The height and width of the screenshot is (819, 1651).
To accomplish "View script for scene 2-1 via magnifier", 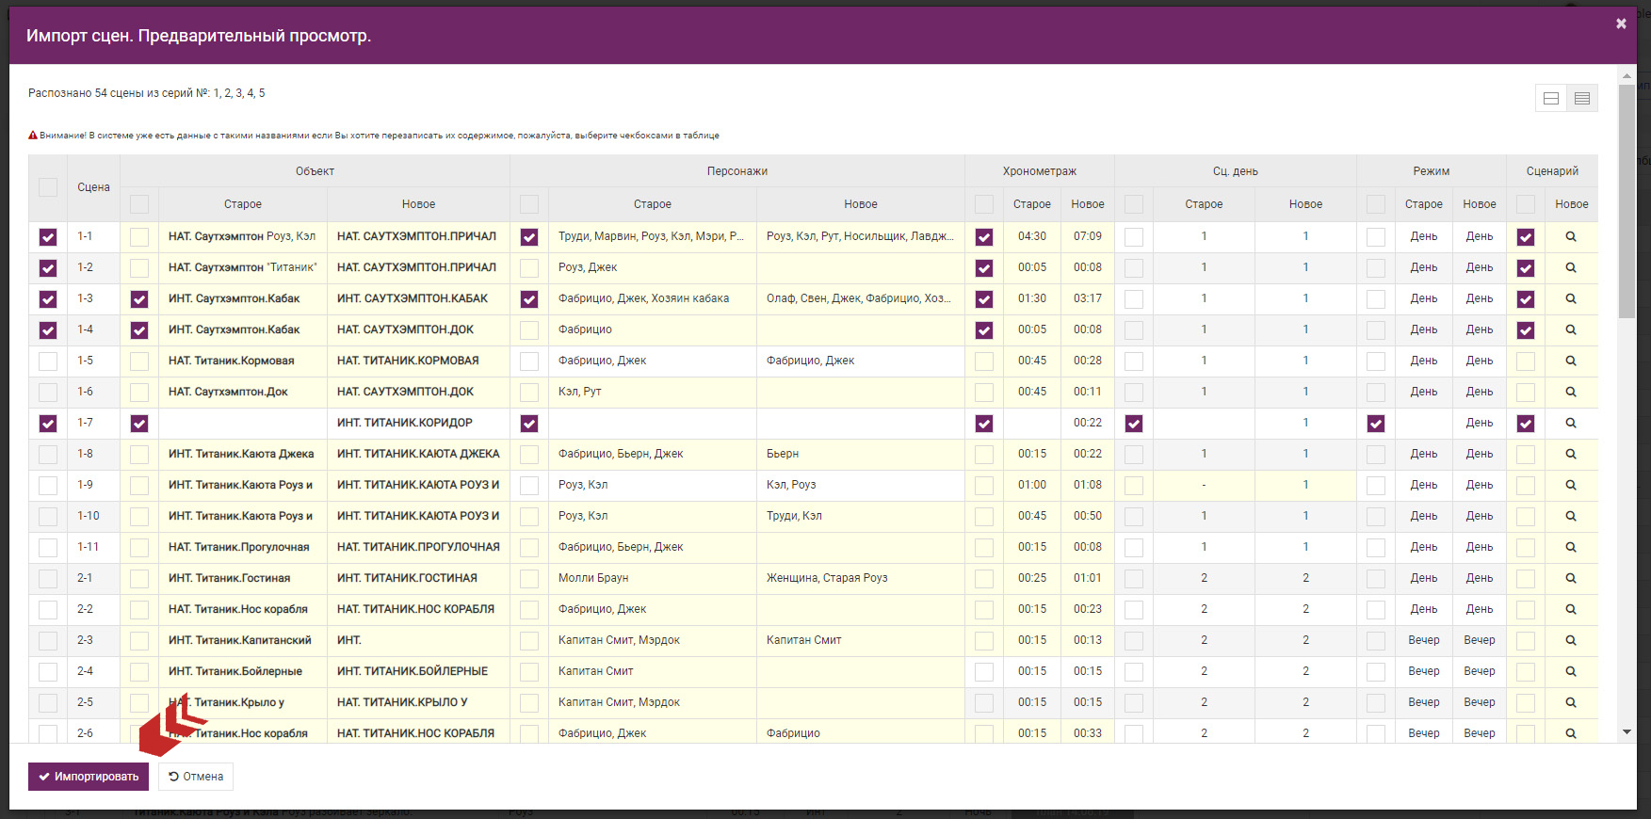I will pyautogui.click(x=1571, y=579).
